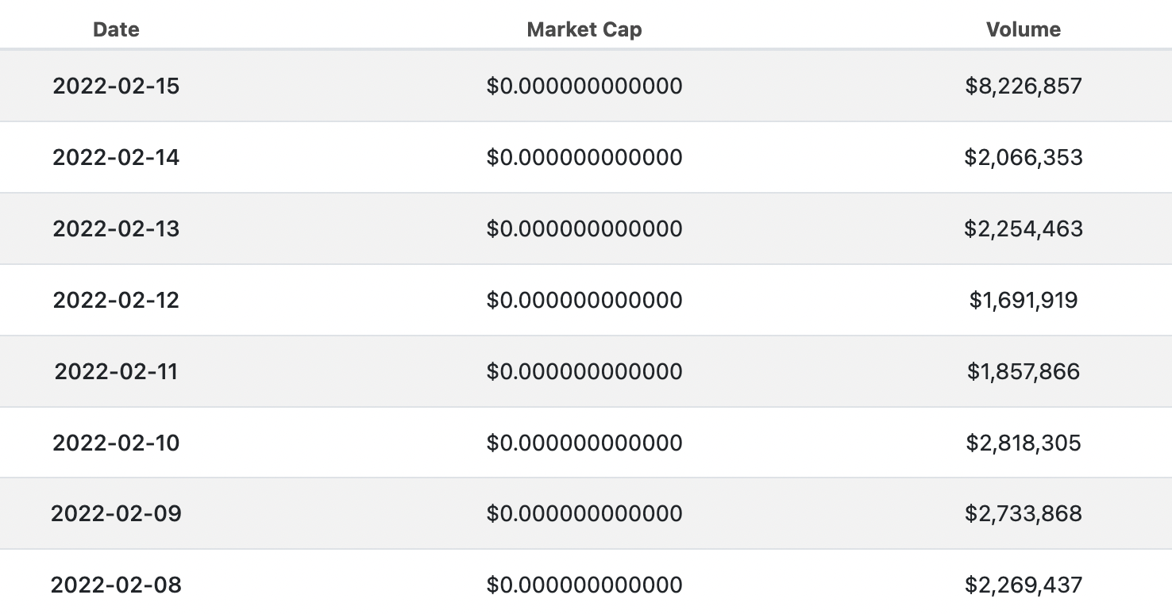1172x614 pixels.
Task: Select the 2022-02-14 date cell
Action: (x=116, y=157)
